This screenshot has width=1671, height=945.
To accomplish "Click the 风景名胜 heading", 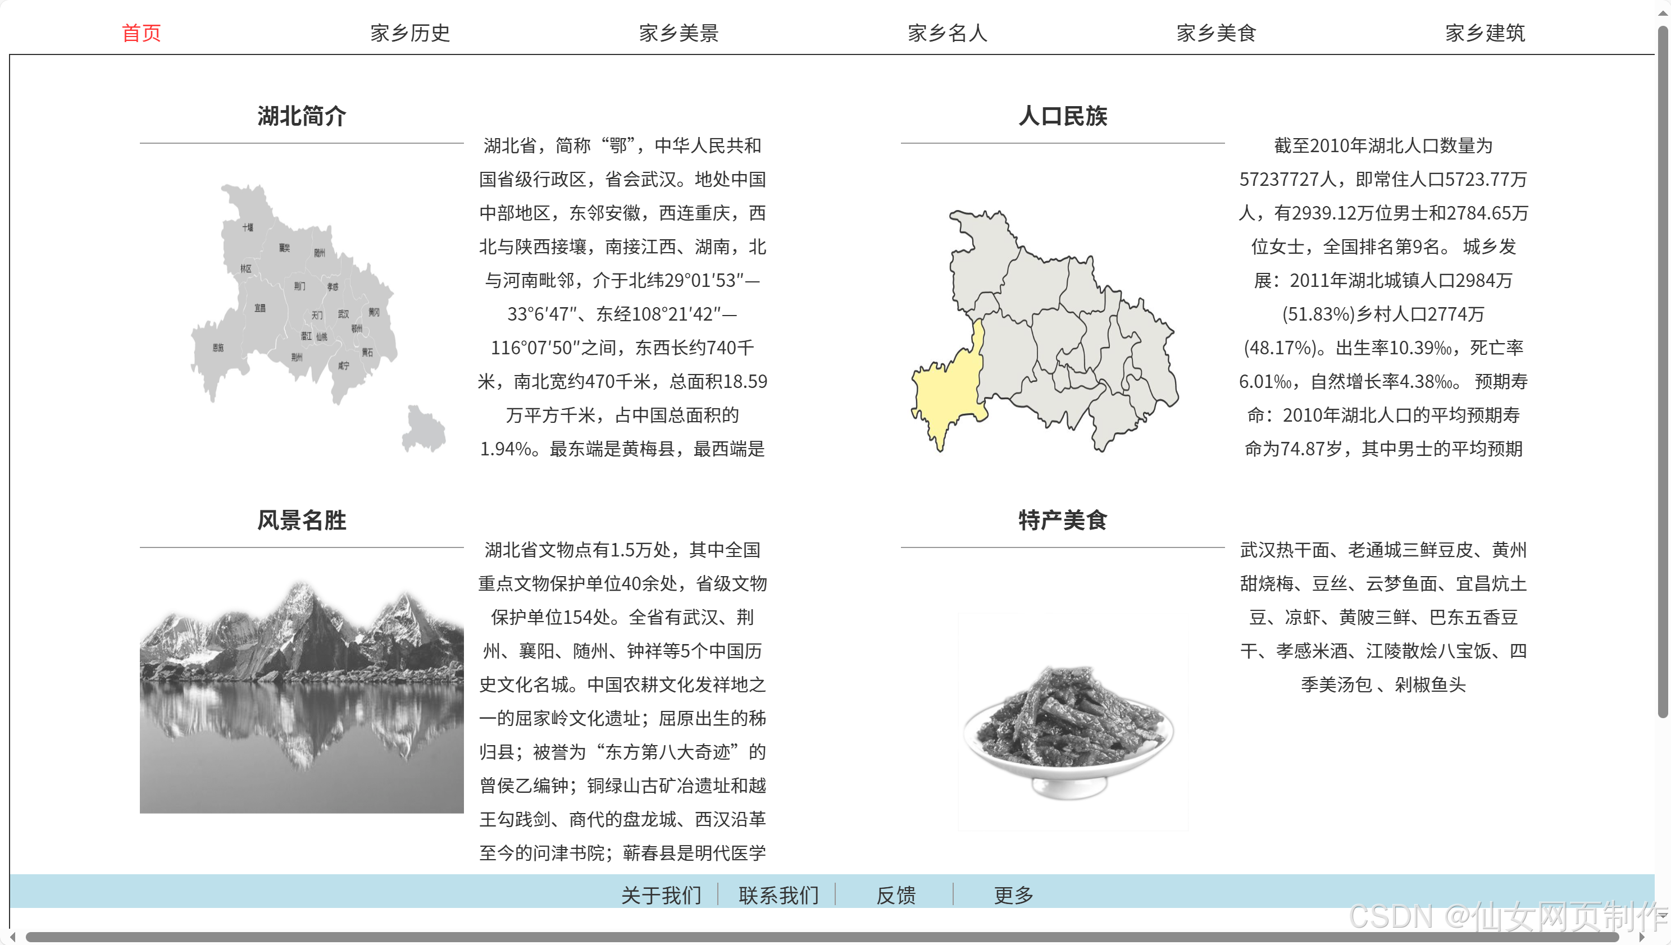I will click(x=301, y=520).
